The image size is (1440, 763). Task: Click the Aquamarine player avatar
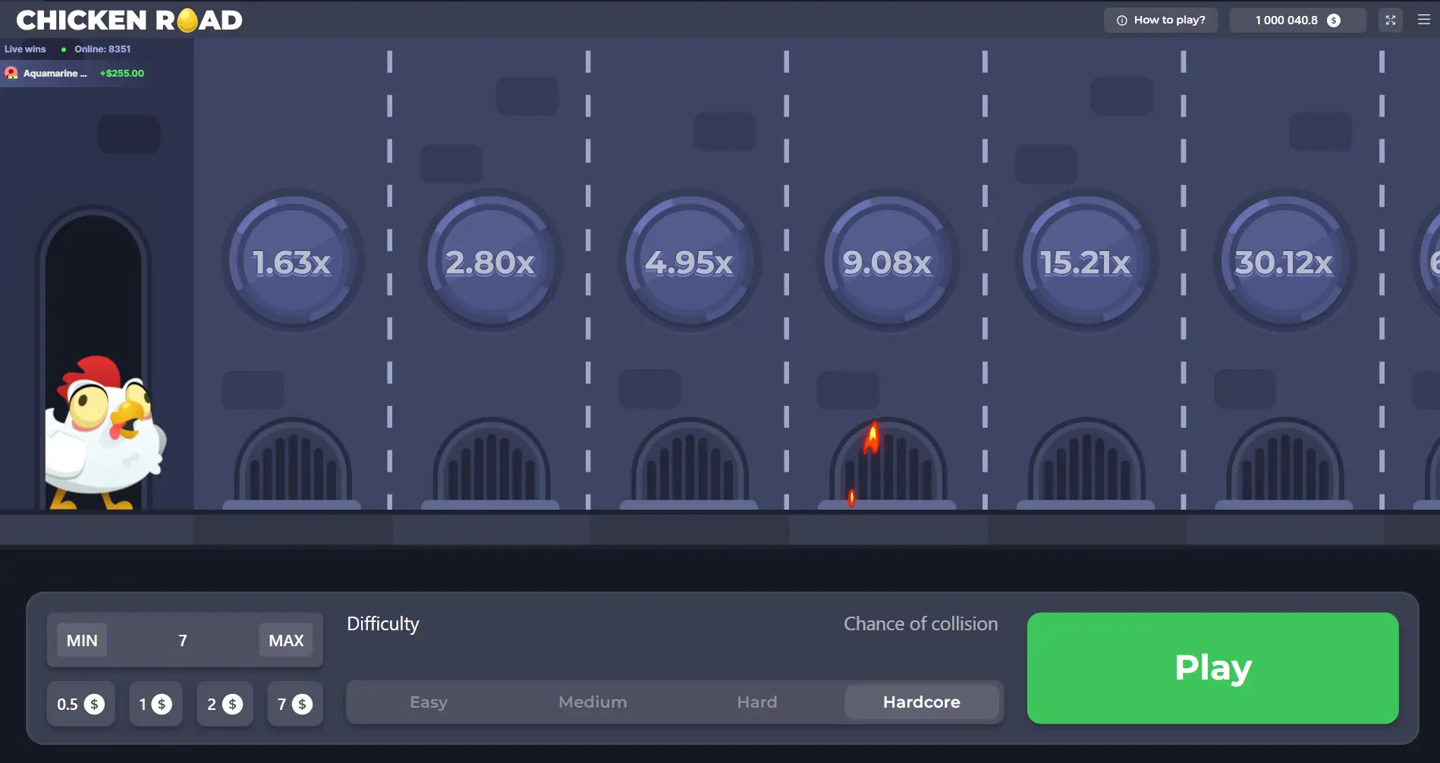click(11, 74)
